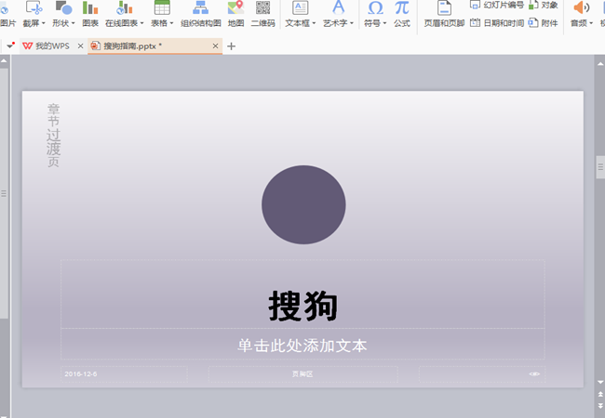Insert 幻灯片编号 slide number
The width and height of the screenshot is (605, 418).
497,5
